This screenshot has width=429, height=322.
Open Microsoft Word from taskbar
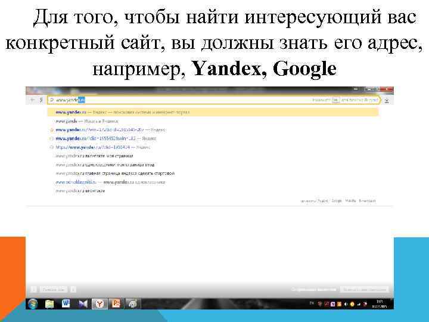[x=66, y=304]
